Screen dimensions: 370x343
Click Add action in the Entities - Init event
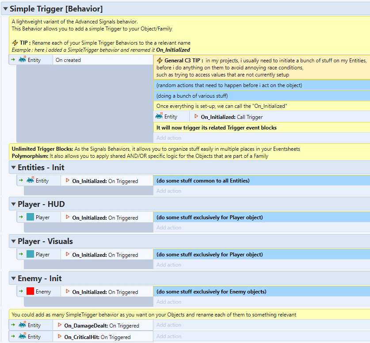[169, 191]
